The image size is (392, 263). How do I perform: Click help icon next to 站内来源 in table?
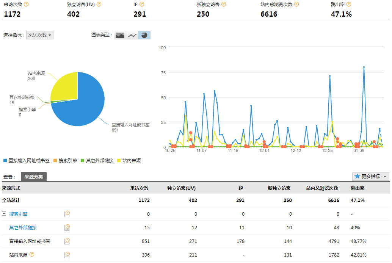[32, 254]
